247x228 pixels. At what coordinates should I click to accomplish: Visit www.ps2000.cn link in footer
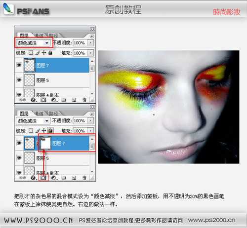click(212, 220)
